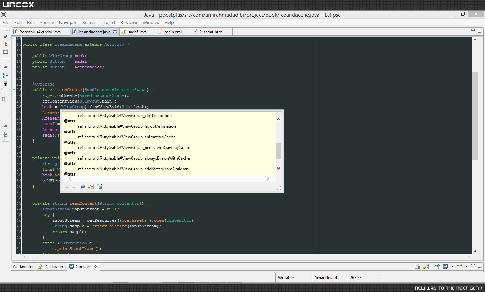Open the Edit menu
Image resolution: width=485 pixels, height=292 pixels.
(x=18, y=22)
